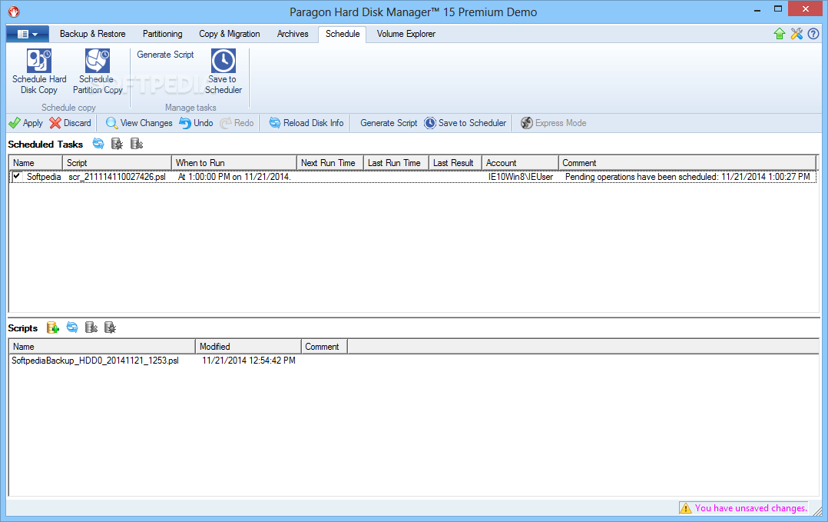The width and height of the screenshot is (828, 522).
Task: Click the Next Run Time column header
Action: [x=330, y=163]
